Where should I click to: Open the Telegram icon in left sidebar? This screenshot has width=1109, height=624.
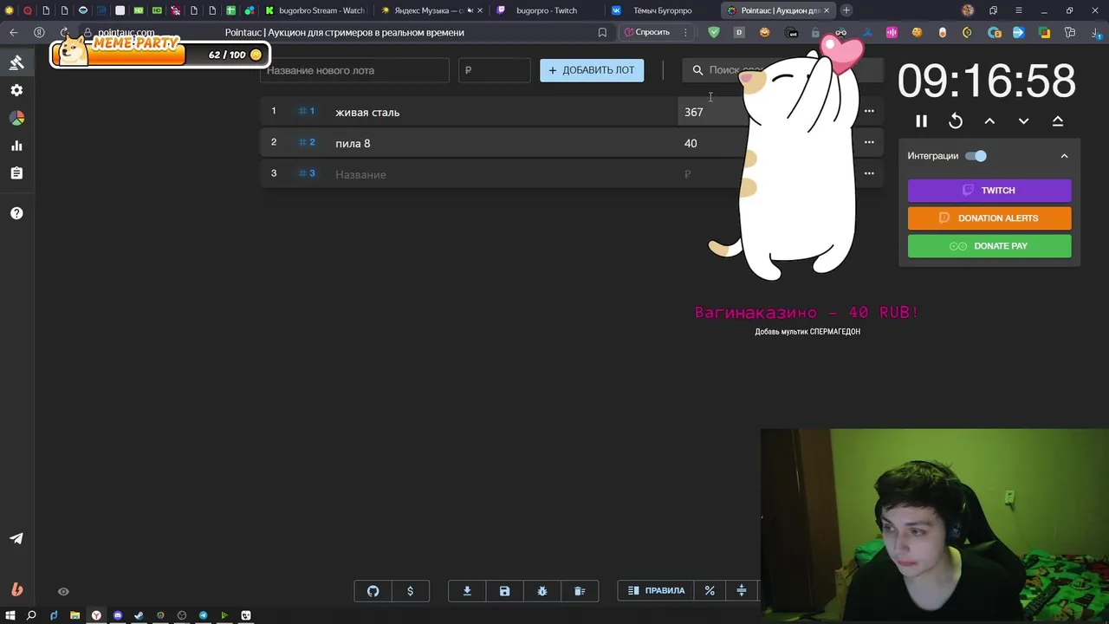click(x=16, y=538)
